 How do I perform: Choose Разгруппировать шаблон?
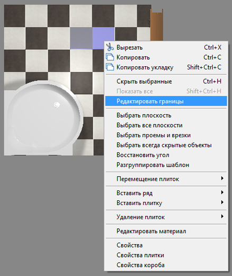[x=166, y=165]
